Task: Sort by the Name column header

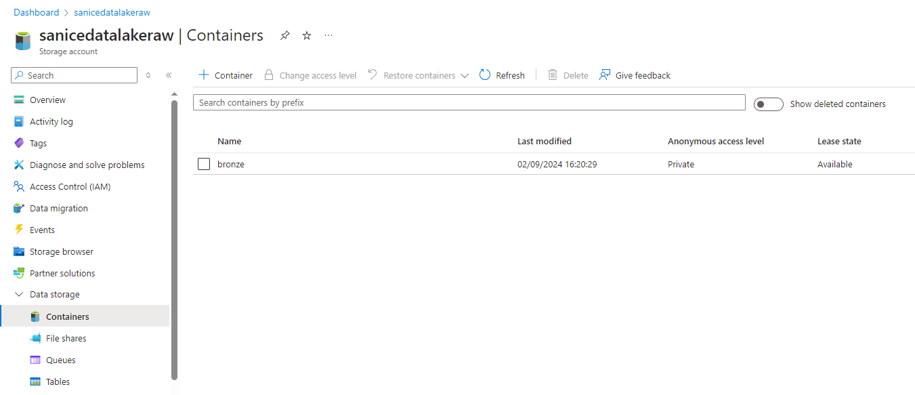Action: 230,141
